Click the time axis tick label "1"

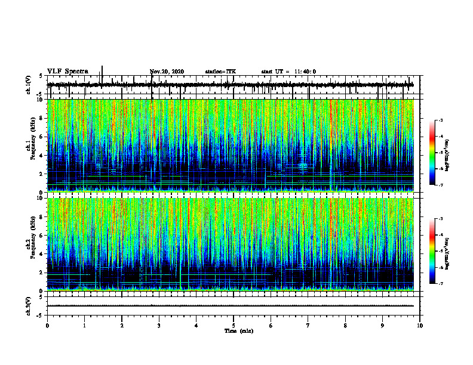click(x=84, y=326)
